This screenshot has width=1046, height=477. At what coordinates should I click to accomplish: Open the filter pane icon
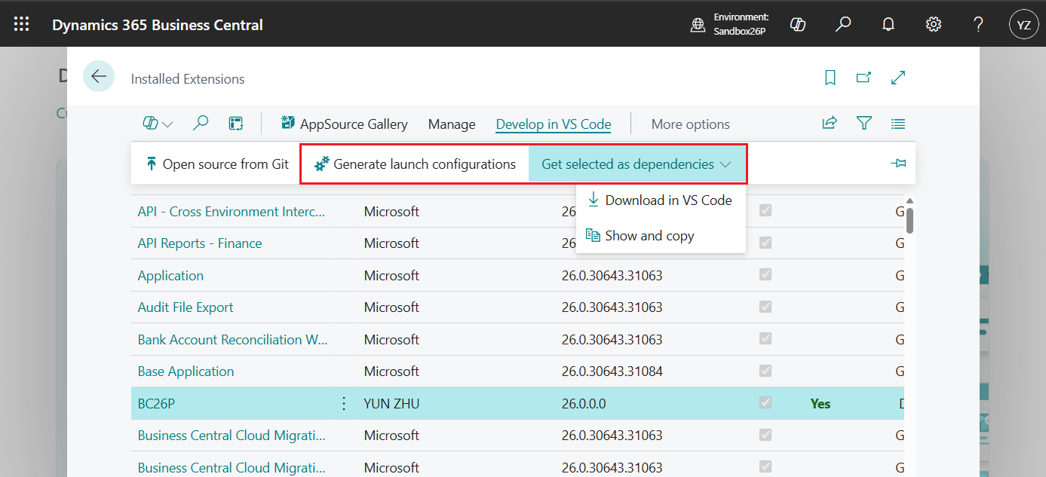pyautogui.click(x=863, y=123)
